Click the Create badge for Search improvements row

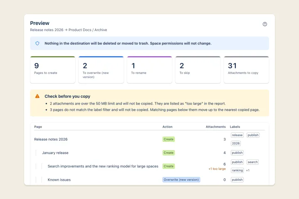pos(169,166)
